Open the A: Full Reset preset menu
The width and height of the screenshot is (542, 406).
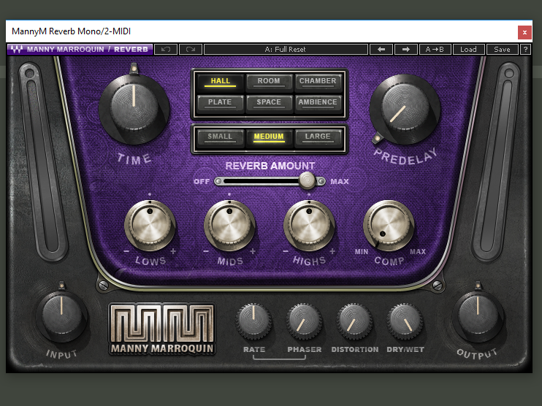point(286,50)
